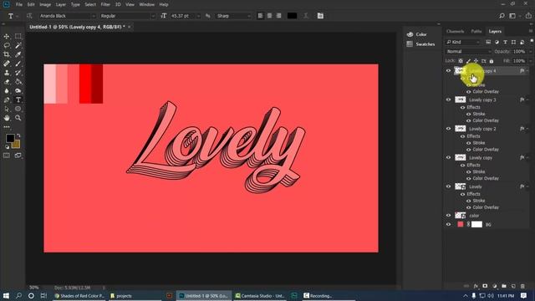The height and width of the screenshot is (301, 535).
Task: Select the Healing Brush tool
Action: click(7, 64)
